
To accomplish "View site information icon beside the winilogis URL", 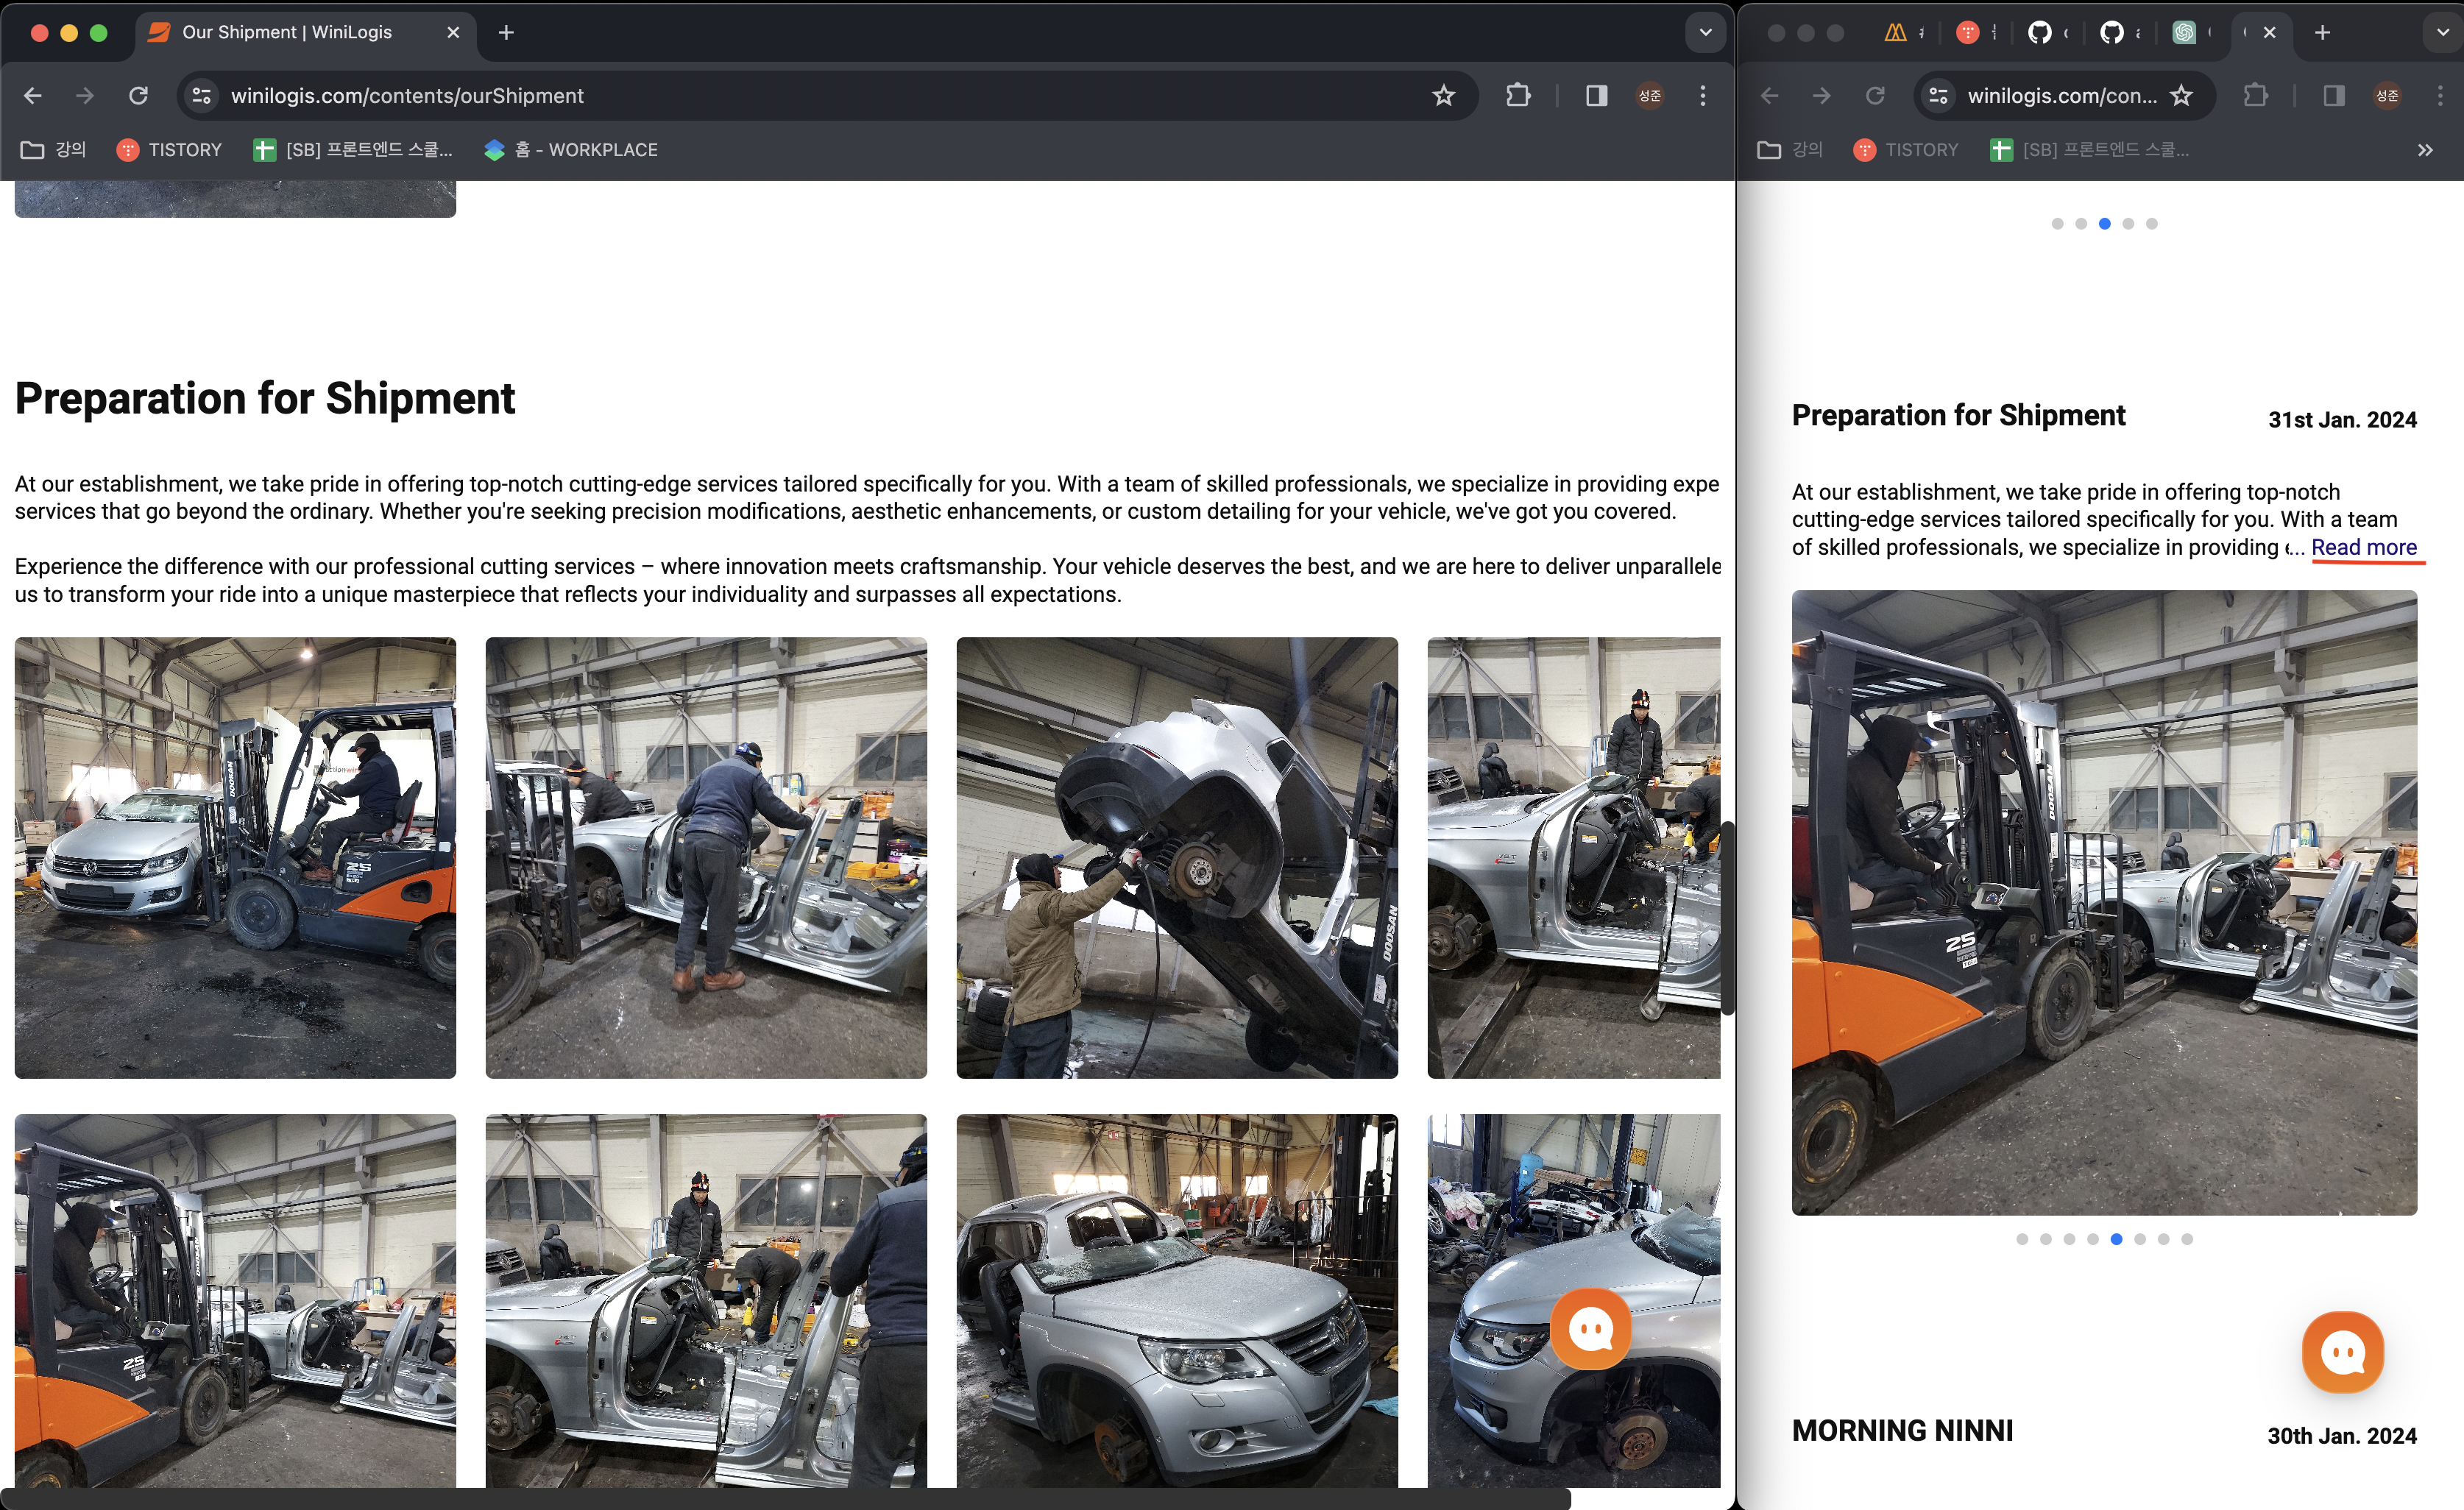I will coord(201,96).
